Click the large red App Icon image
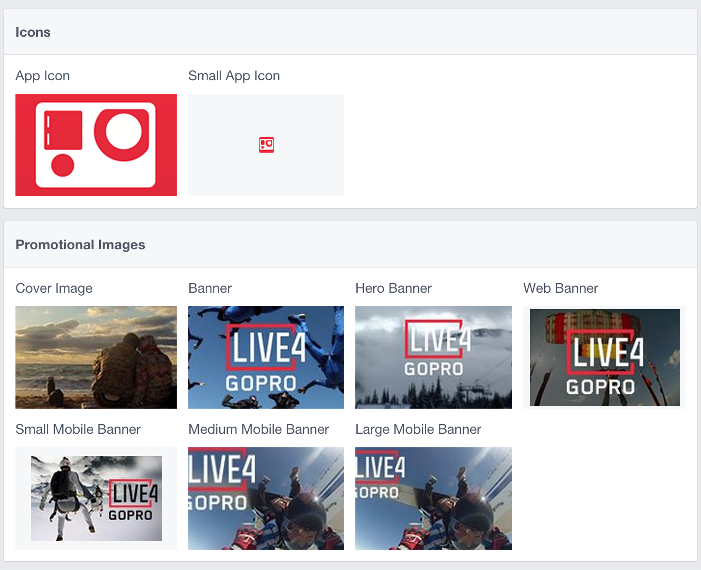Screen dimensions: 701x570 tap(96, 145)
